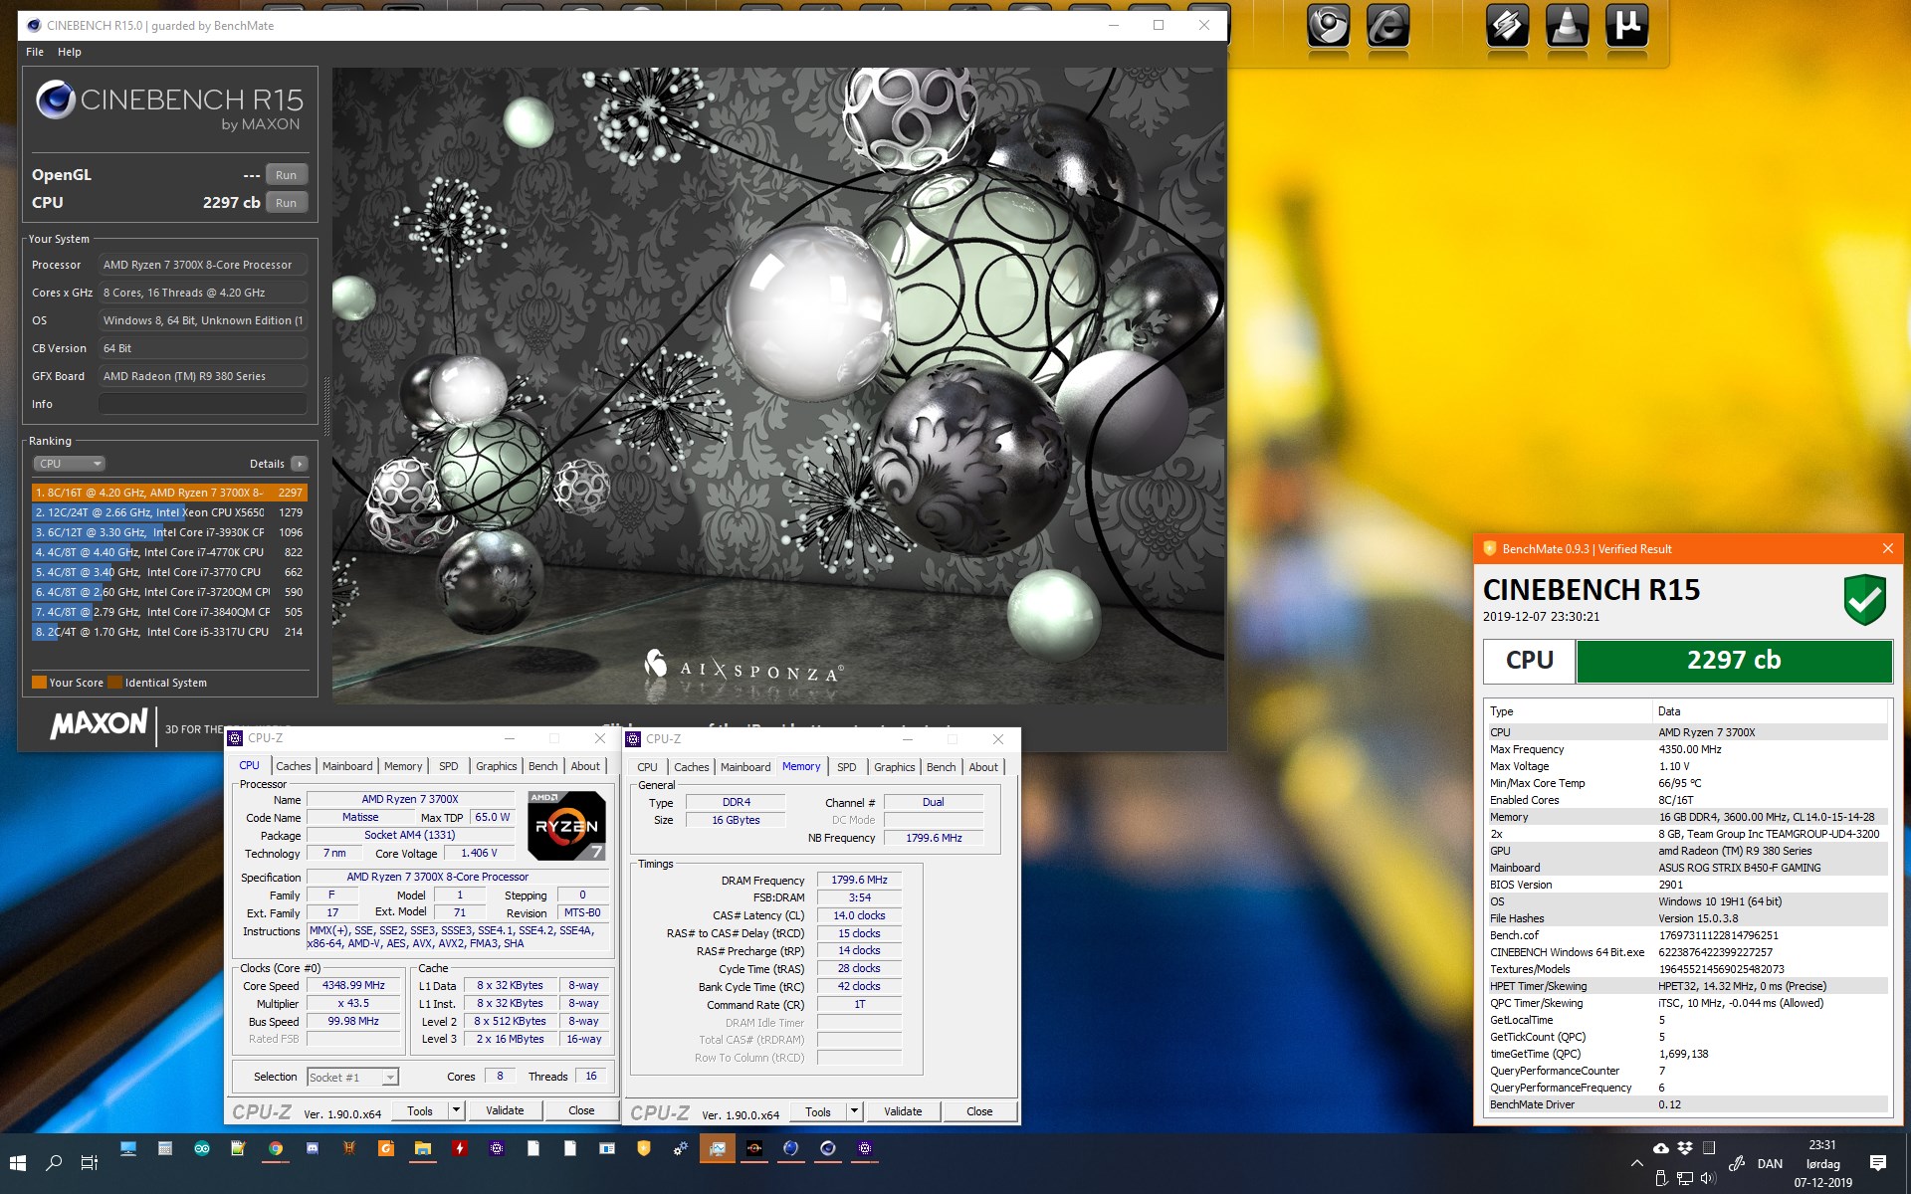Open Google Chrome from the taskbar
The height and width of the screenshot is (1194, 1911).
276,1148
